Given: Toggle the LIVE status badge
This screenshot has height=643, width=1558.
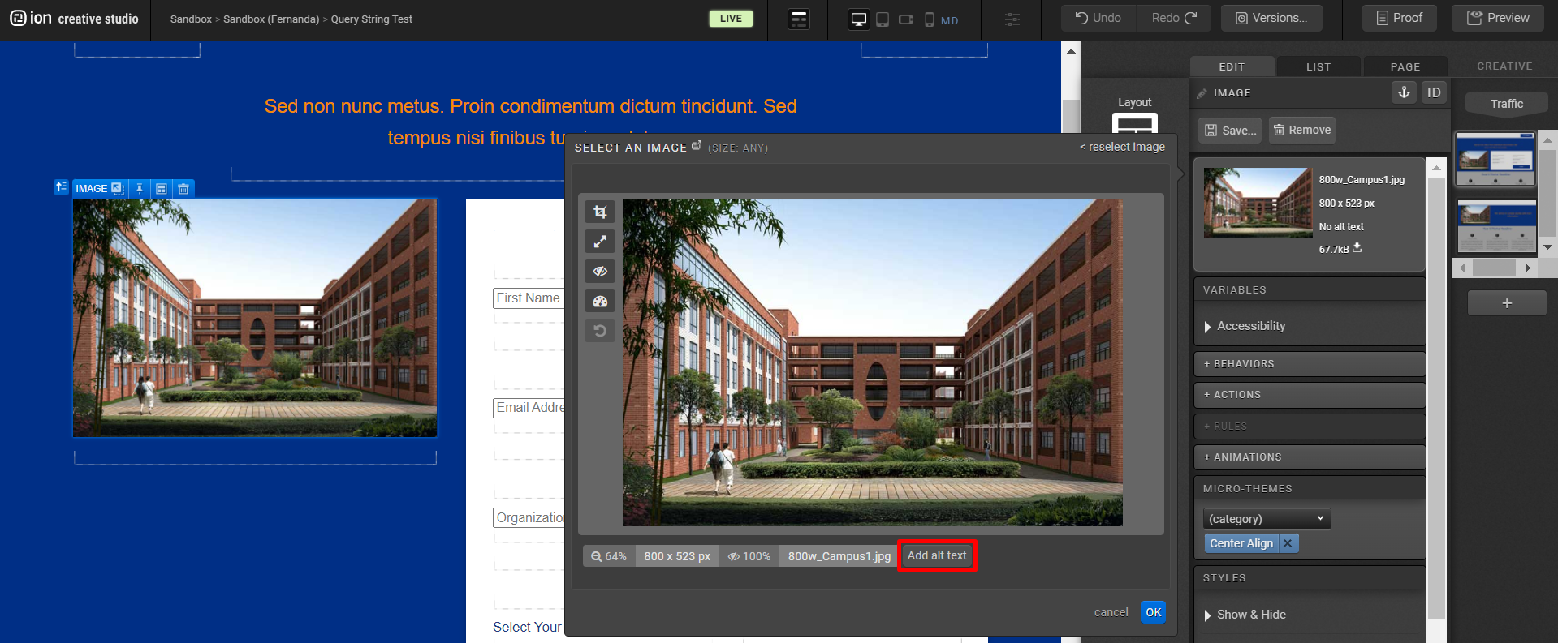Looking at the screenshot, I should (x=731, y=19).
